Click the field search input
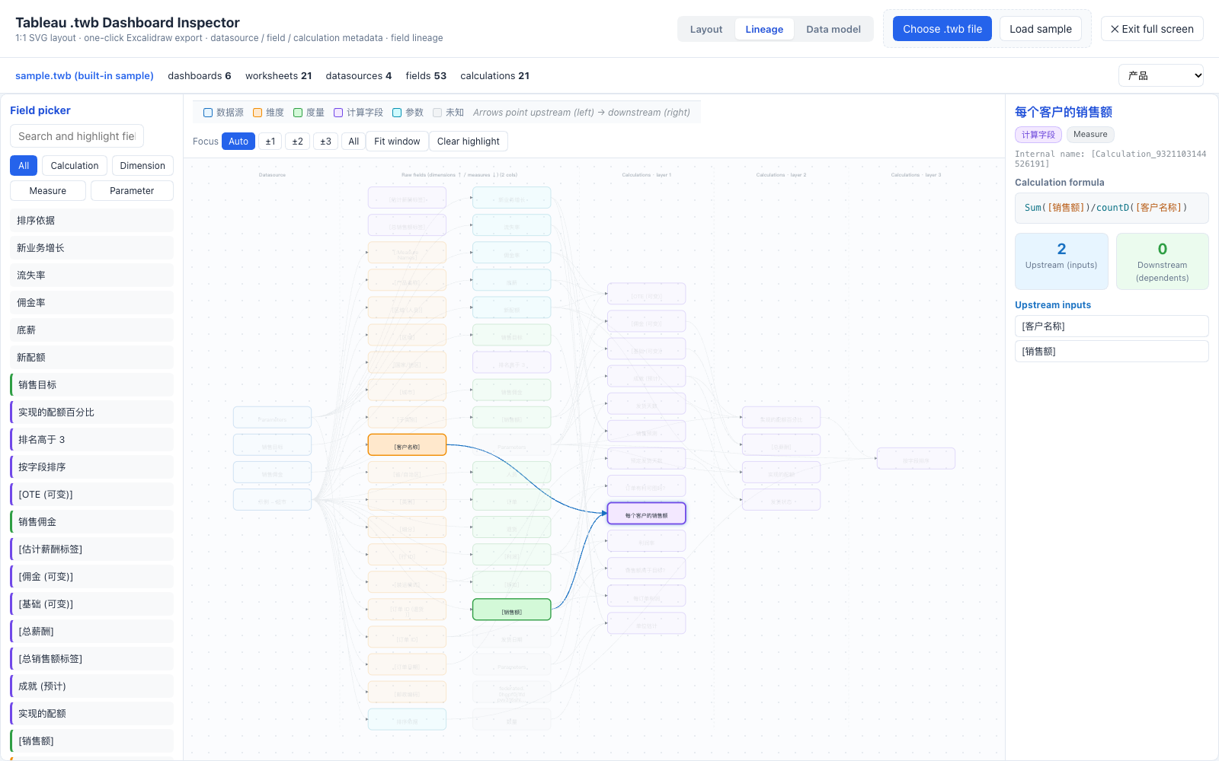 pyautogui.click(x=77, y=136)
